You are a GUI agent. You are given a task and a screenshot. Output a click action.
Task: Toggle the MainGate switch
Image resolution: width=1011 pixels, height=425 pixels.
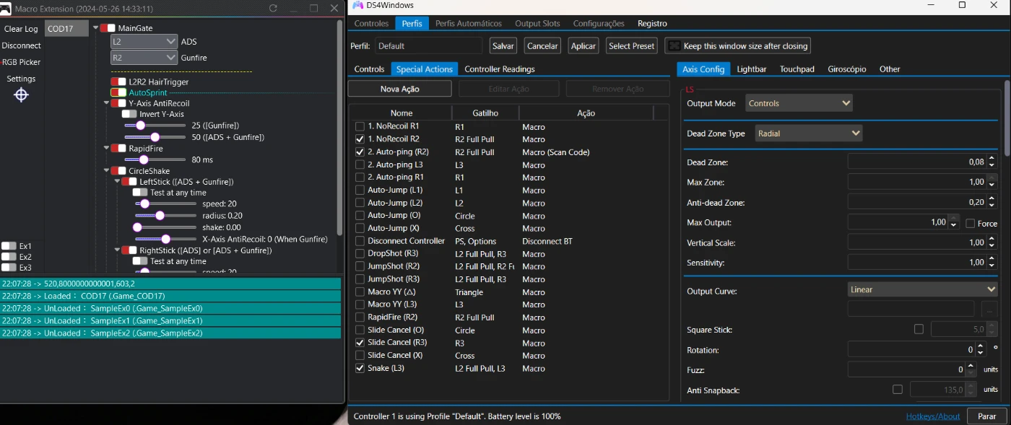(108, 28)
